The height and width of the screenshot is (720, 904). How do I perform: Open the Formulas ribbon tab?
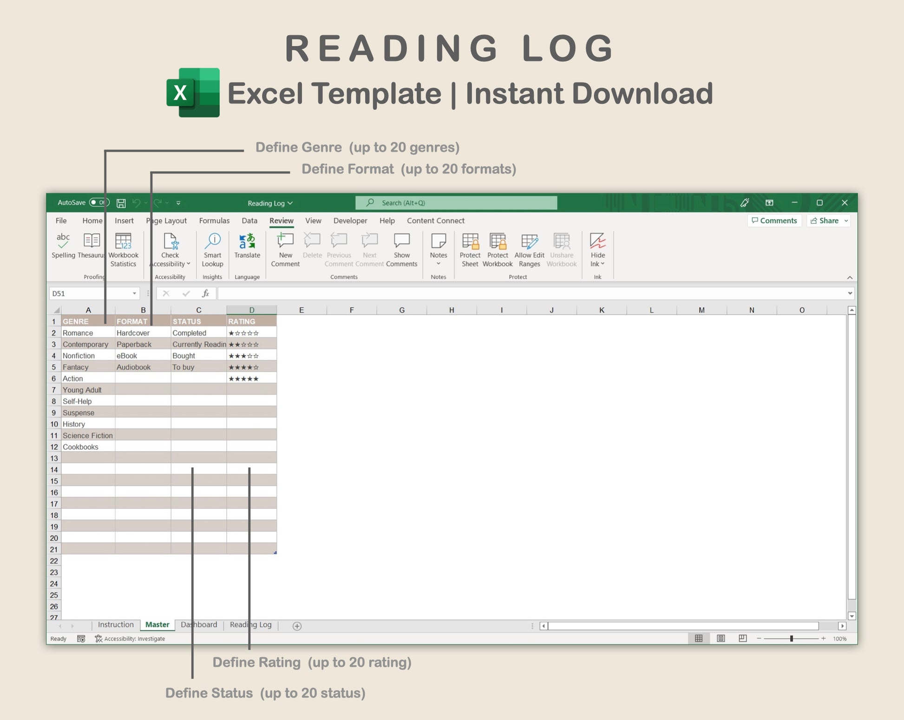point(214,221)
